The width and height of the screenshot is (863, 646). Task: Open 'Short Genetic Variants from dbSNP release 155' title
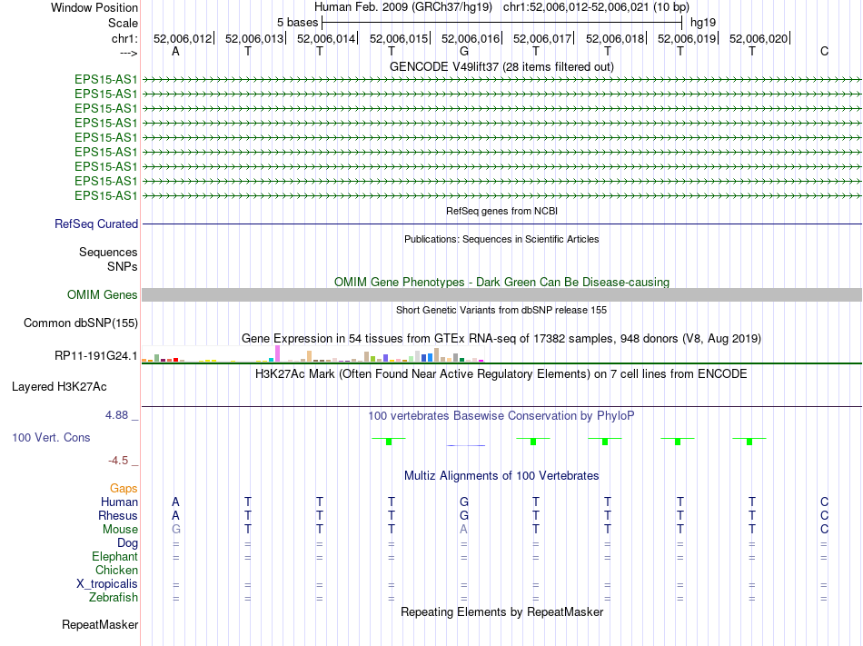click(x=501, y=310)
